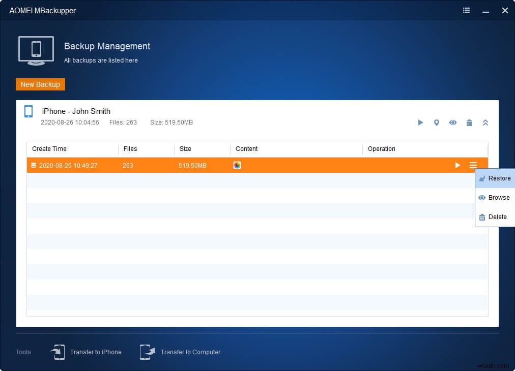Open Transfer to Computer tool

[x=181, y=352]
